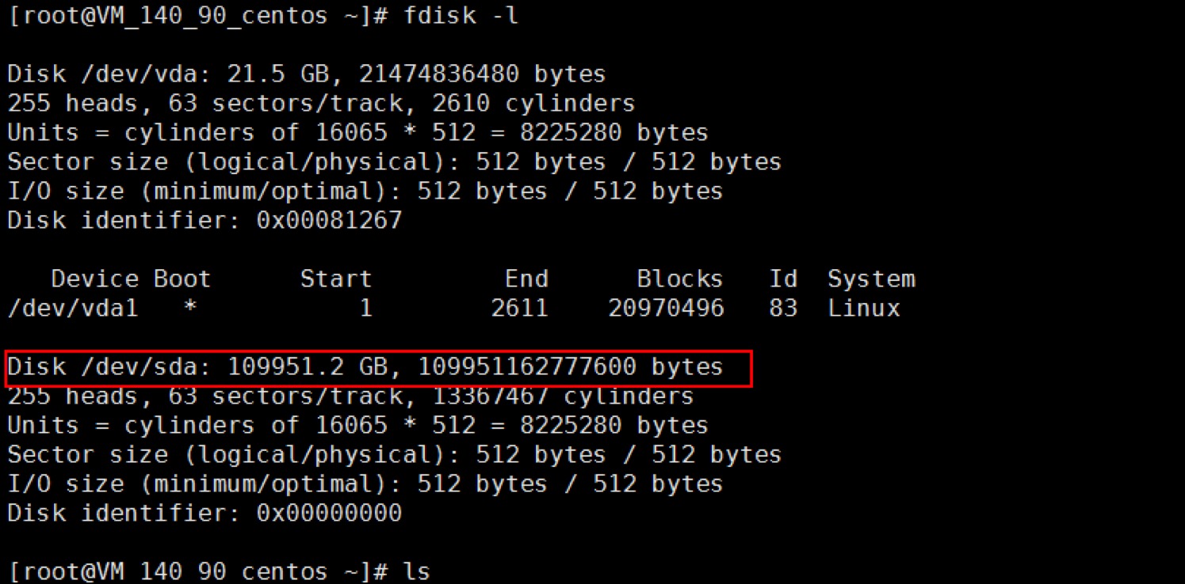The image size is (1185, 584).
Task: Click the Blocks column header
Action: pos(680,279)
